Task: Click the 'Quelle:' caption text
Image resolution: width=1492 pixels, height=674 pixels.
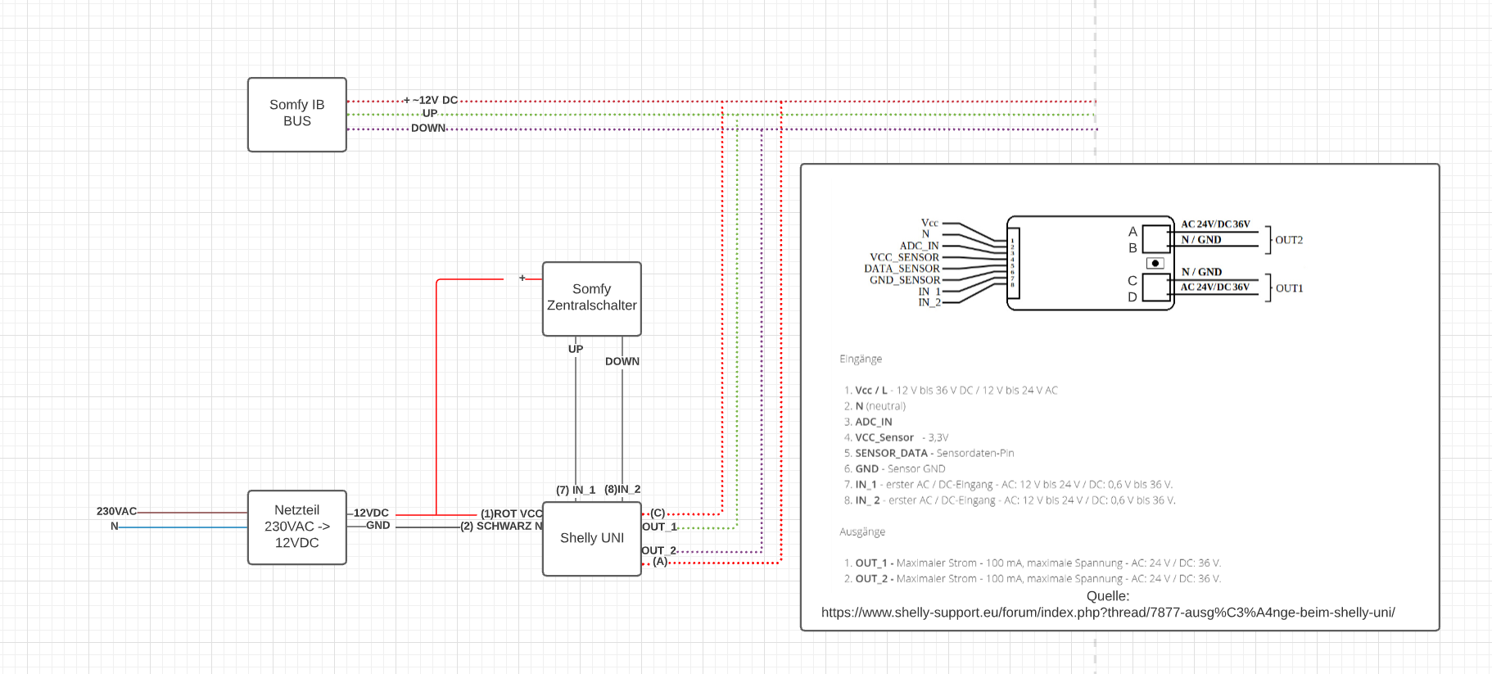Action: pos(1108,596)
